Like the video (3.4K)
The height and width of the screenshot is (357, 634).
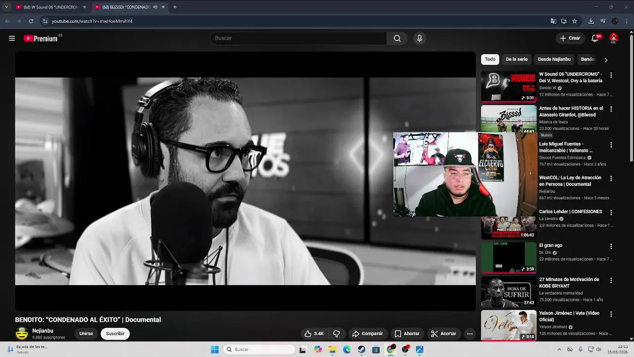(314, 334)
